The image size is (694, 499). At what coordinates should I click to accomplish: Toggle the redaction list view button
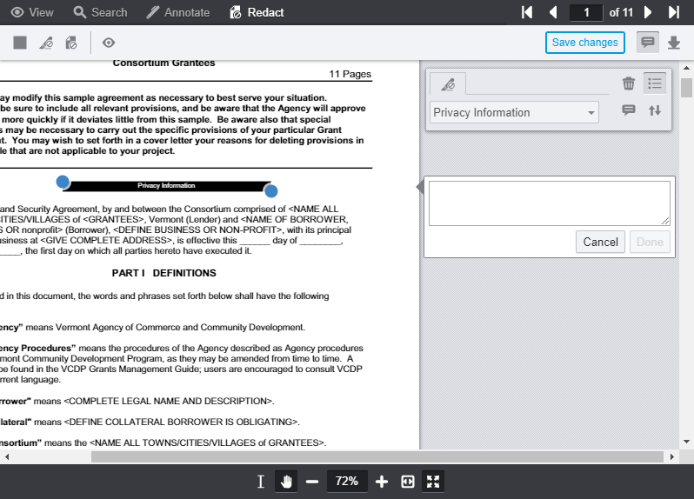[655, 83]
